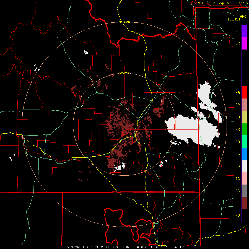Click the "HYDROMETEOR CLASSIFICATION" caption text
Viewport: 249px width, 249px height.
pyautogui.click(x=97, y=247)
